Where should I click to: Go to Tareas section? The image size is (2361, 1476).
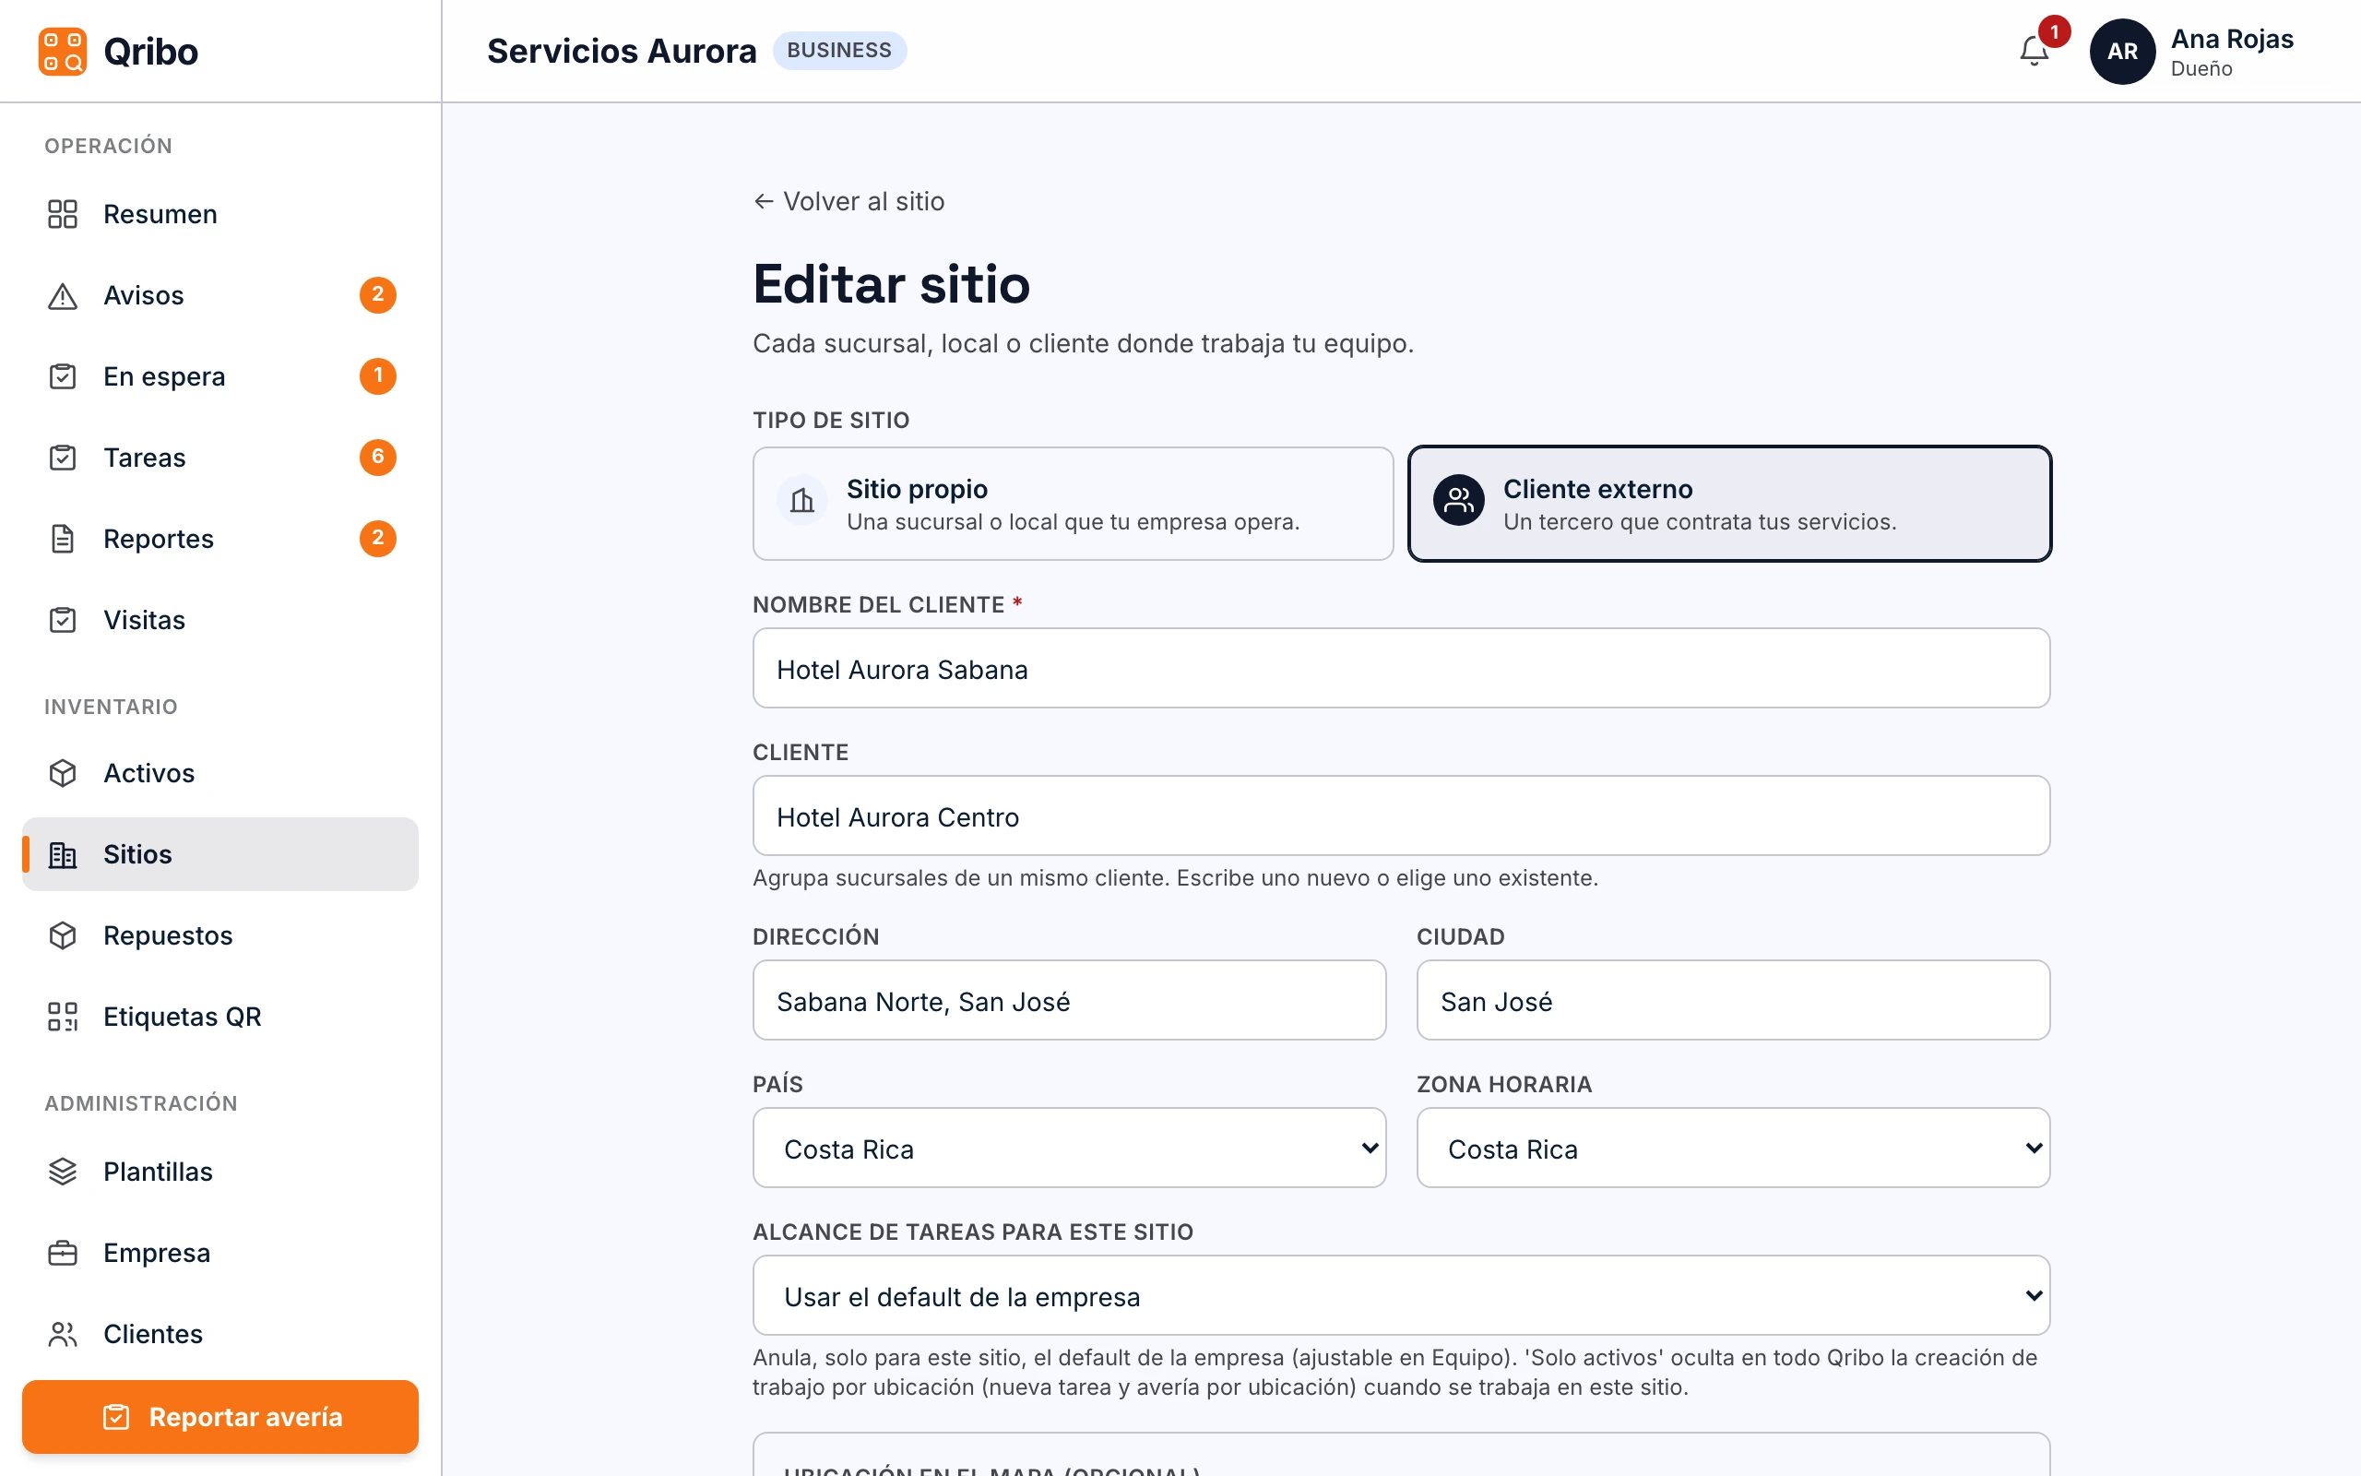[219, 457]
